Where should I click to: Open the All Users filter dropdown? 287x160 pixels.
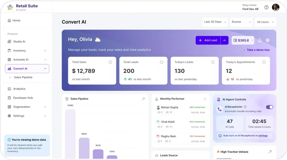pos(265,22)
